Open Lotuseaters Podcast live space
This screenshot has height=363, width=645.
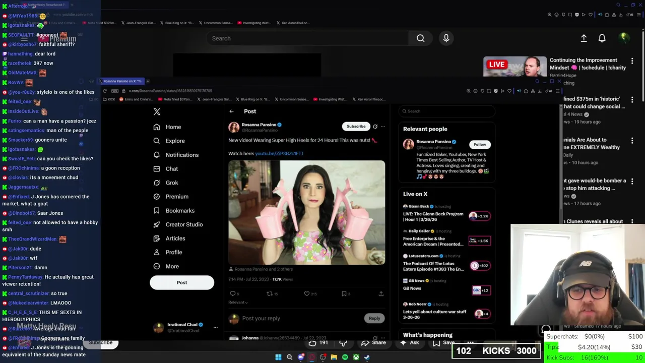click(446, 263)
